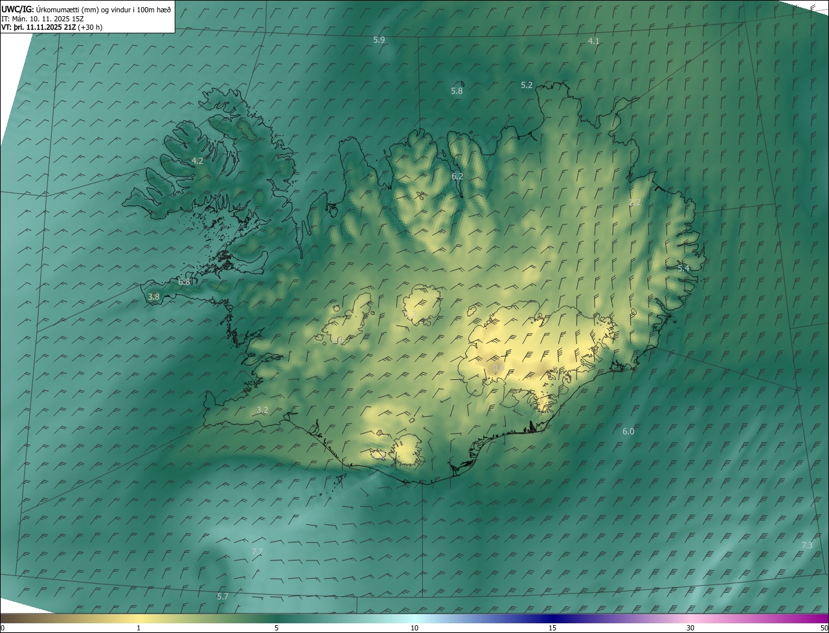This screenshot has width=829, height=633.
Task: Click the color bar tick label 30
Action: [690, 628]
